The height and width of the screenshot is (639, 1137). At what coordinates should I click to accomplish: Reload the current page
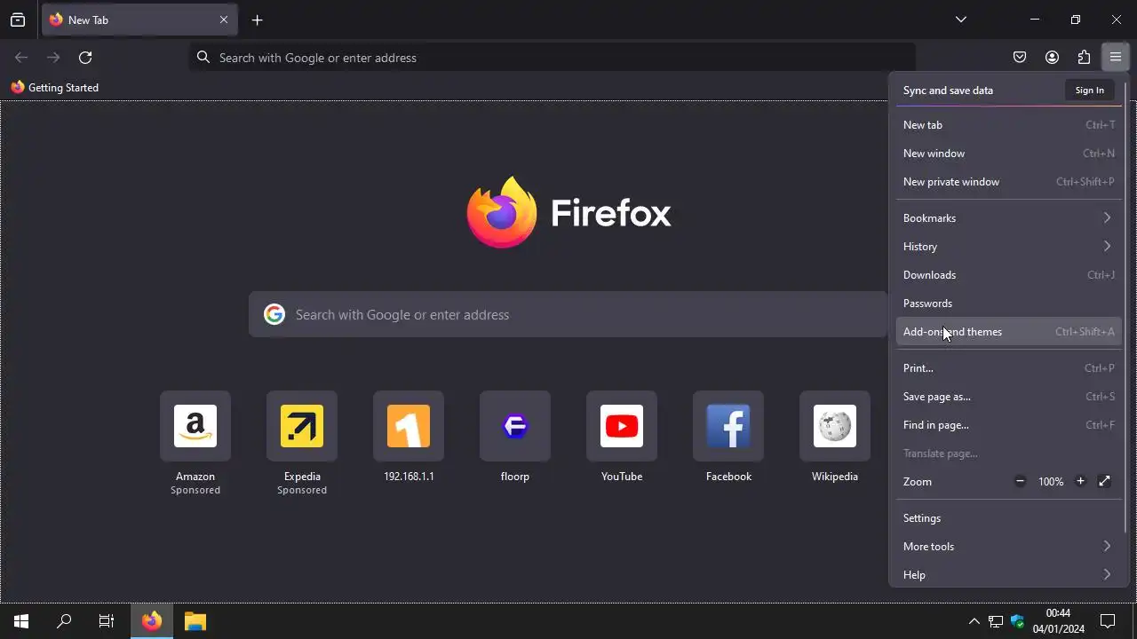[x=85, y=58]
